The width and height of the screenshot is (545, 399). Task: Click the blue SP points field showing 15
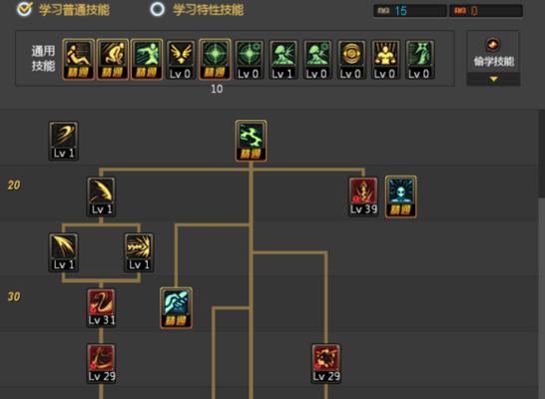point(410,11)
